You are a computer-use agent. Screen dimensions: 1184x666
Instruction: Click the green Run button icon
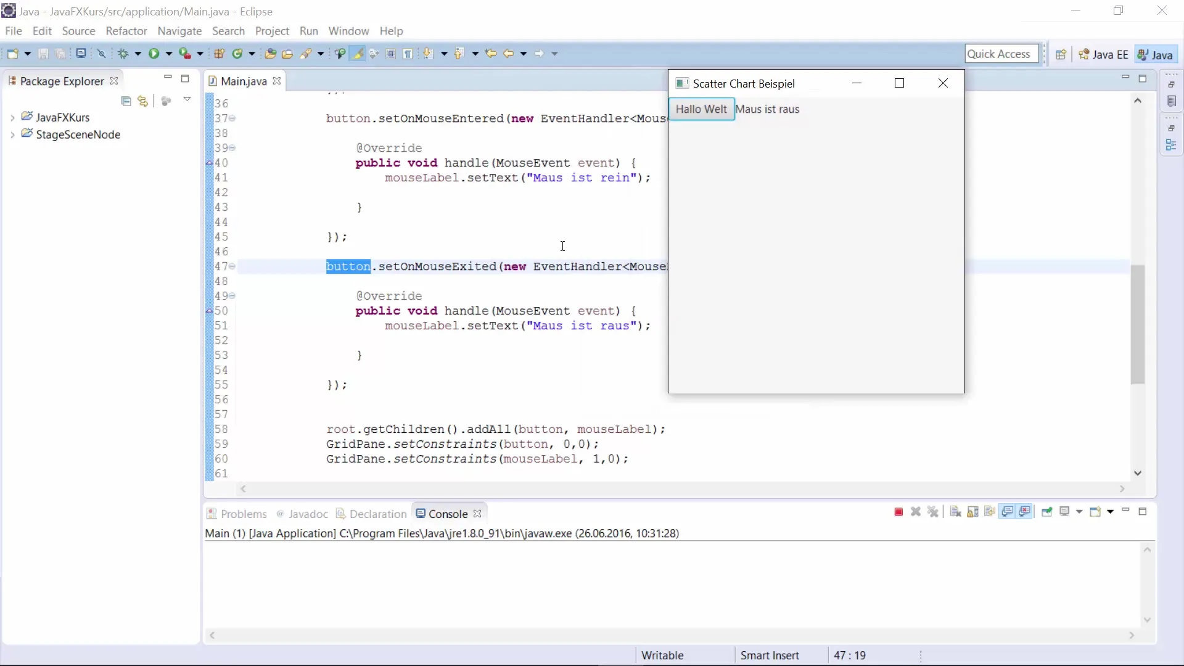pyautogui.click(x=154, y=54)
